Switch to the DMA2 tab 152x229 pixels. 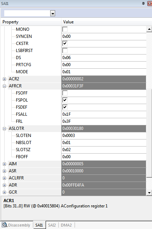coord(66,225)
